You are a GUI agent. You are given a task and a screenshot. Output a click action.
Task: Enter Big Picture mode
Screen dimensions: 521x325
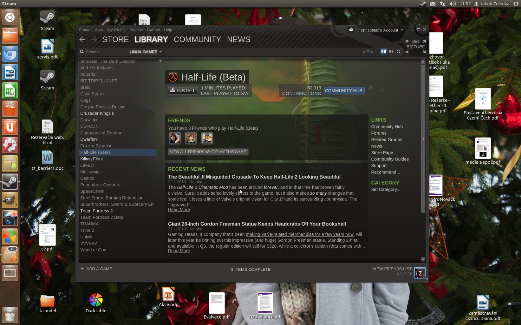coord(415,44)
